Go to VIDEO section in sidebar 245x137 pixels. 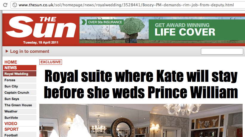pos(11,124)
